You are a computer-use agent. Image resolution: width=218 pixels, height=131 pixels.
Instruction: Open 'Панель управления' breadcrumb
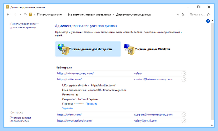coord(50,15)
